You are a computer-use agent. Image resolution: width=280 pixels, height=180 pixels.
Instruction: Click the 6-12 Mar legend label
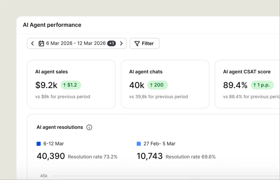click(x=54, y=144)
